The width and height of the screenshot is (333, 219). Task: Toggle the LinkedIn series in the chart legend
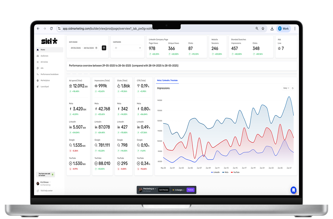215,172
